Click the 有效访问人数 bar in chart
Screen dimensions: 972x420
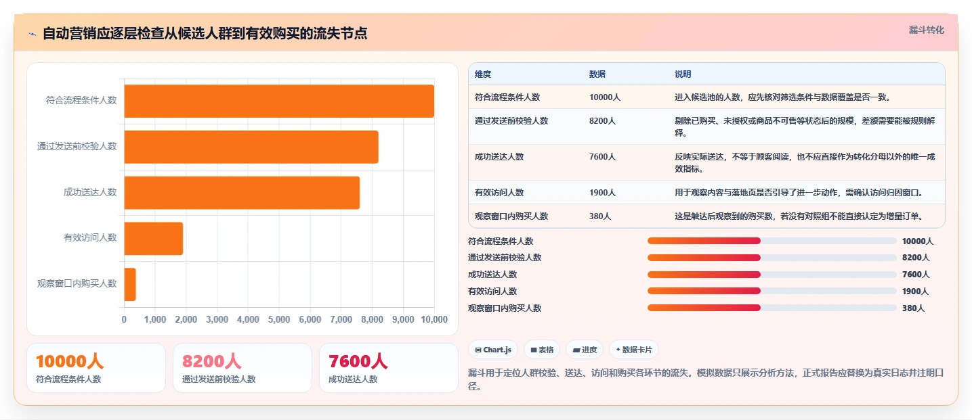154,238
